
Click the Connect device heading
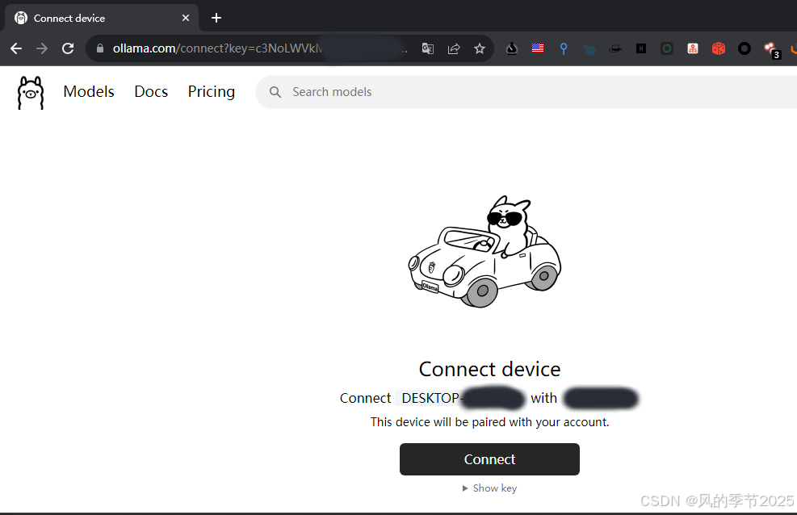click(x=489, y=369)
